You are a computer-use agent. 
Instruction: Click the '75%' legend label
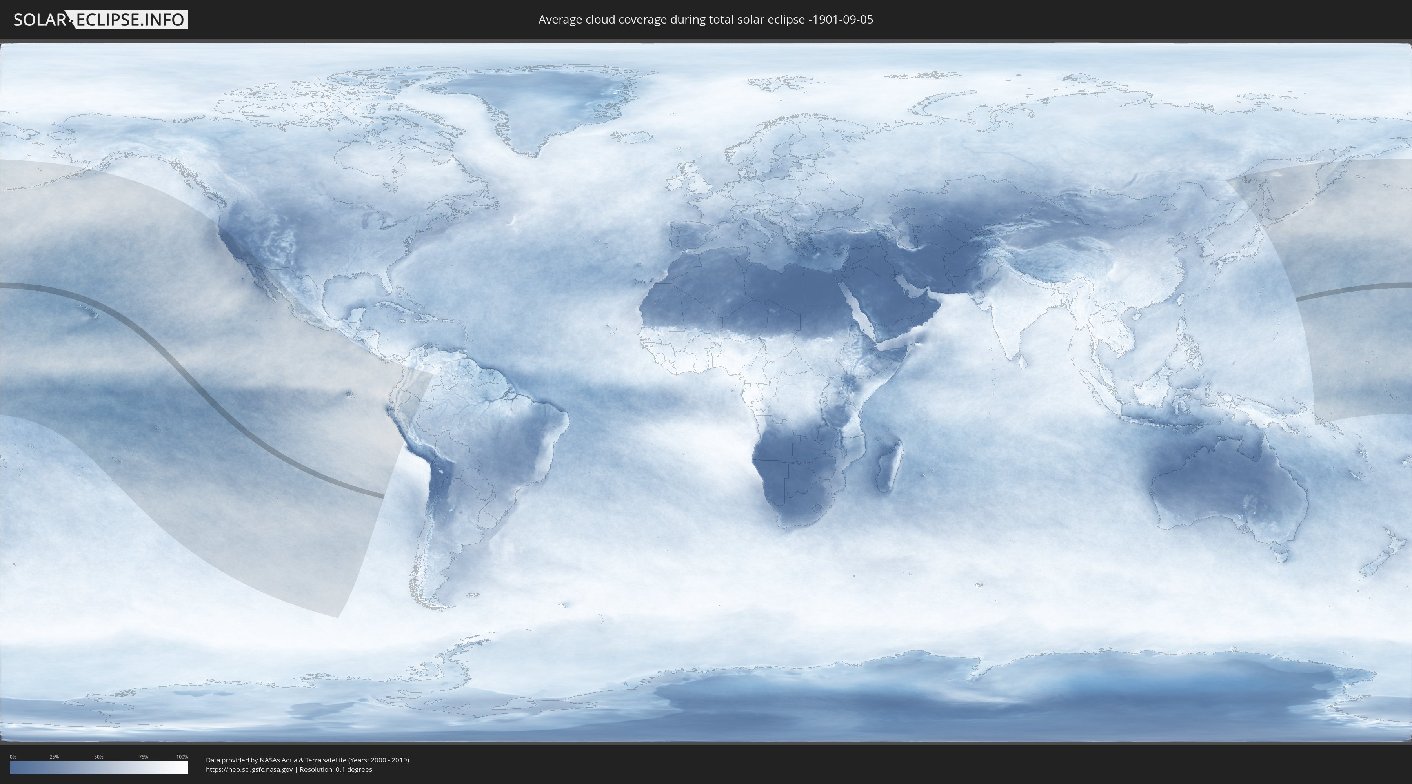[x=144, y=757]
